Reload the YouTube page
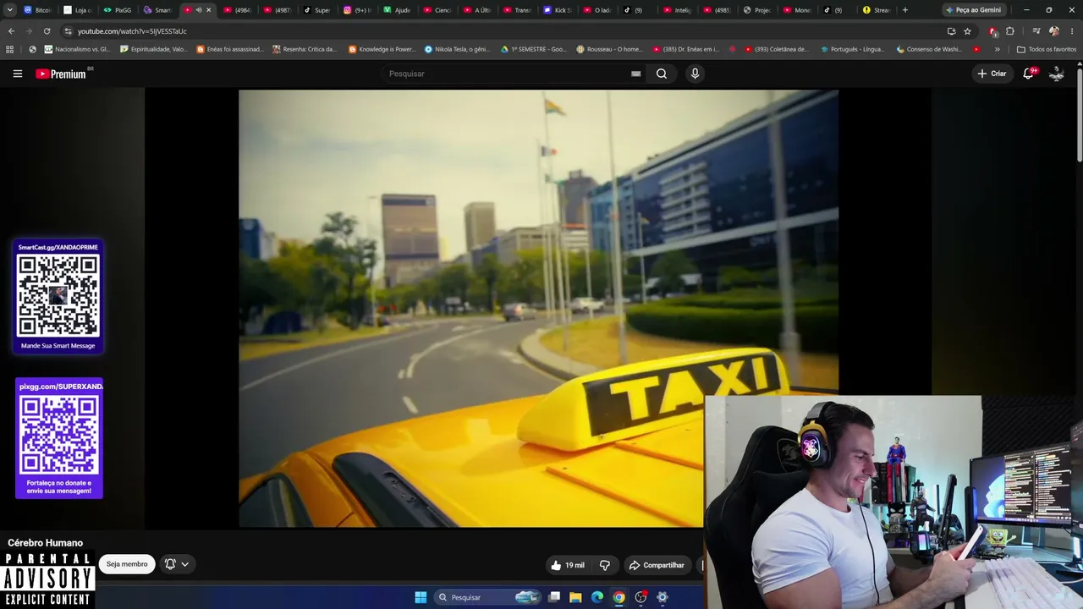 pyautogui.click(x=47, y=31)
